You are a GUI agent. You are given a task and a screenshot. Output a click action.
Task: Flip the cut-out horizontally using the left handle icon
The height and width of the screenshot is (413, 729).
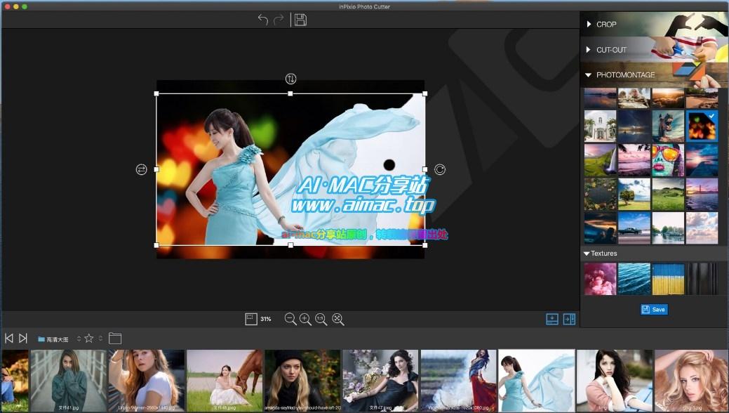141,169
